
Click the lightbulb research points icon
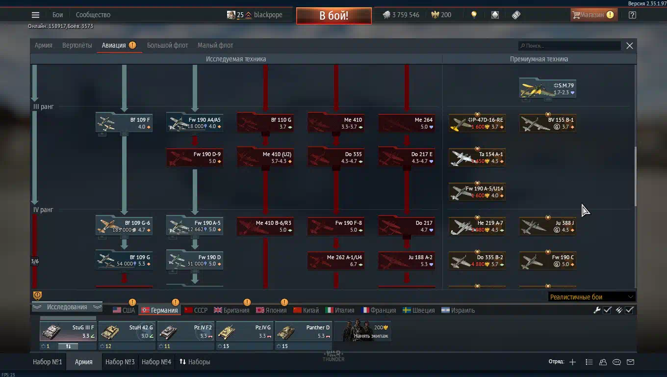pos(474,15)
